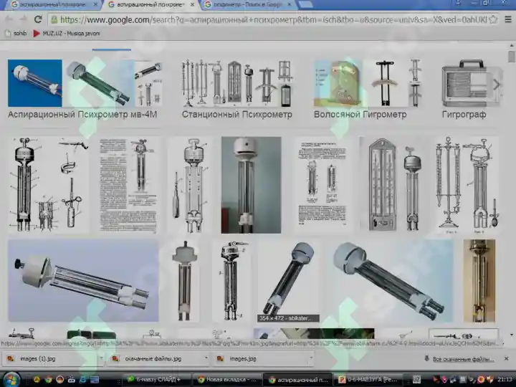Open the hair hygrometer thumbnail with yellow-green device
Screen dimensions: 516x387
338,83
